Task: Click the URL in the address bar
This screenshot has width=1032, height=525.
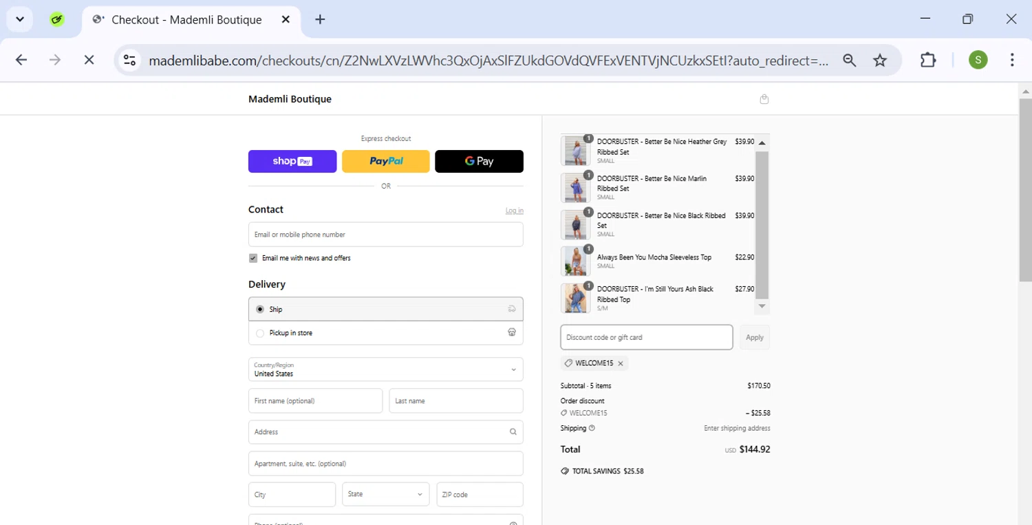Action: [488, 61]
